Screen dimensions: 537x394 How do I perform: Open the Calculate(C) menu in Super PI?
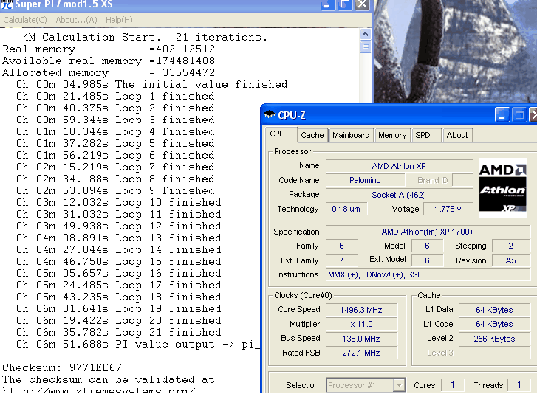click(25, 20)
